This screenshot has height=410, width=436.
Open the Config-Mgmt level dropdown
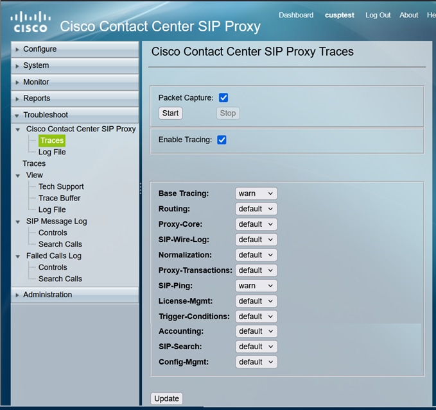point(256,362)
